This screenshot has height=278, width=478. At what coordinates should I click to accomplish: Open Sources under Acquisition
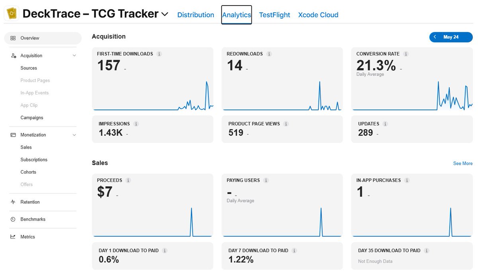point(29,68)
